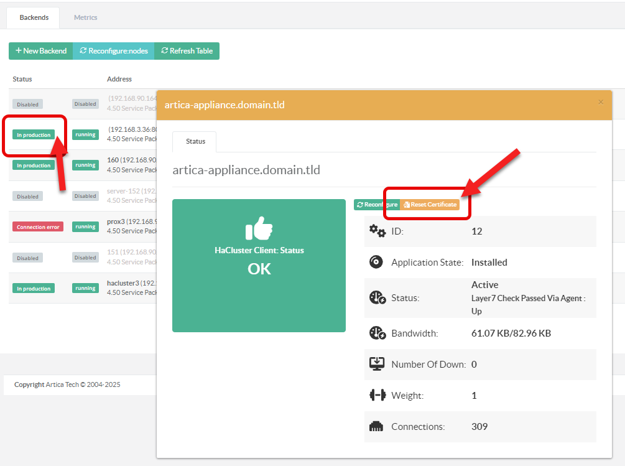Select the Status tab in the dialog
The width and height of the screenshot is (625, 466).
tap(195, 141)
